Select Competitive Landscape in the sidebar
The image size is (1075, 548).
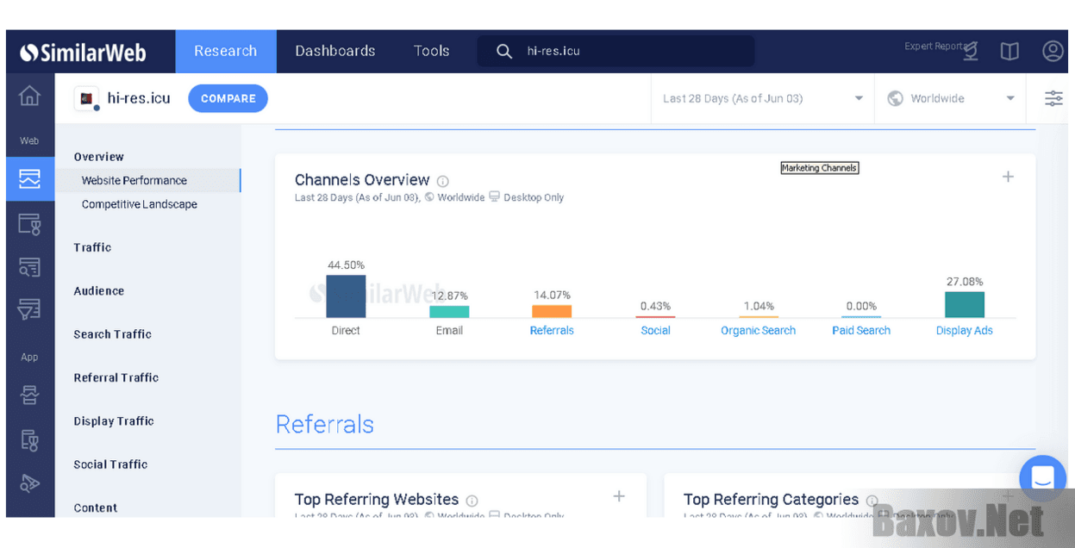click(139, 204)
